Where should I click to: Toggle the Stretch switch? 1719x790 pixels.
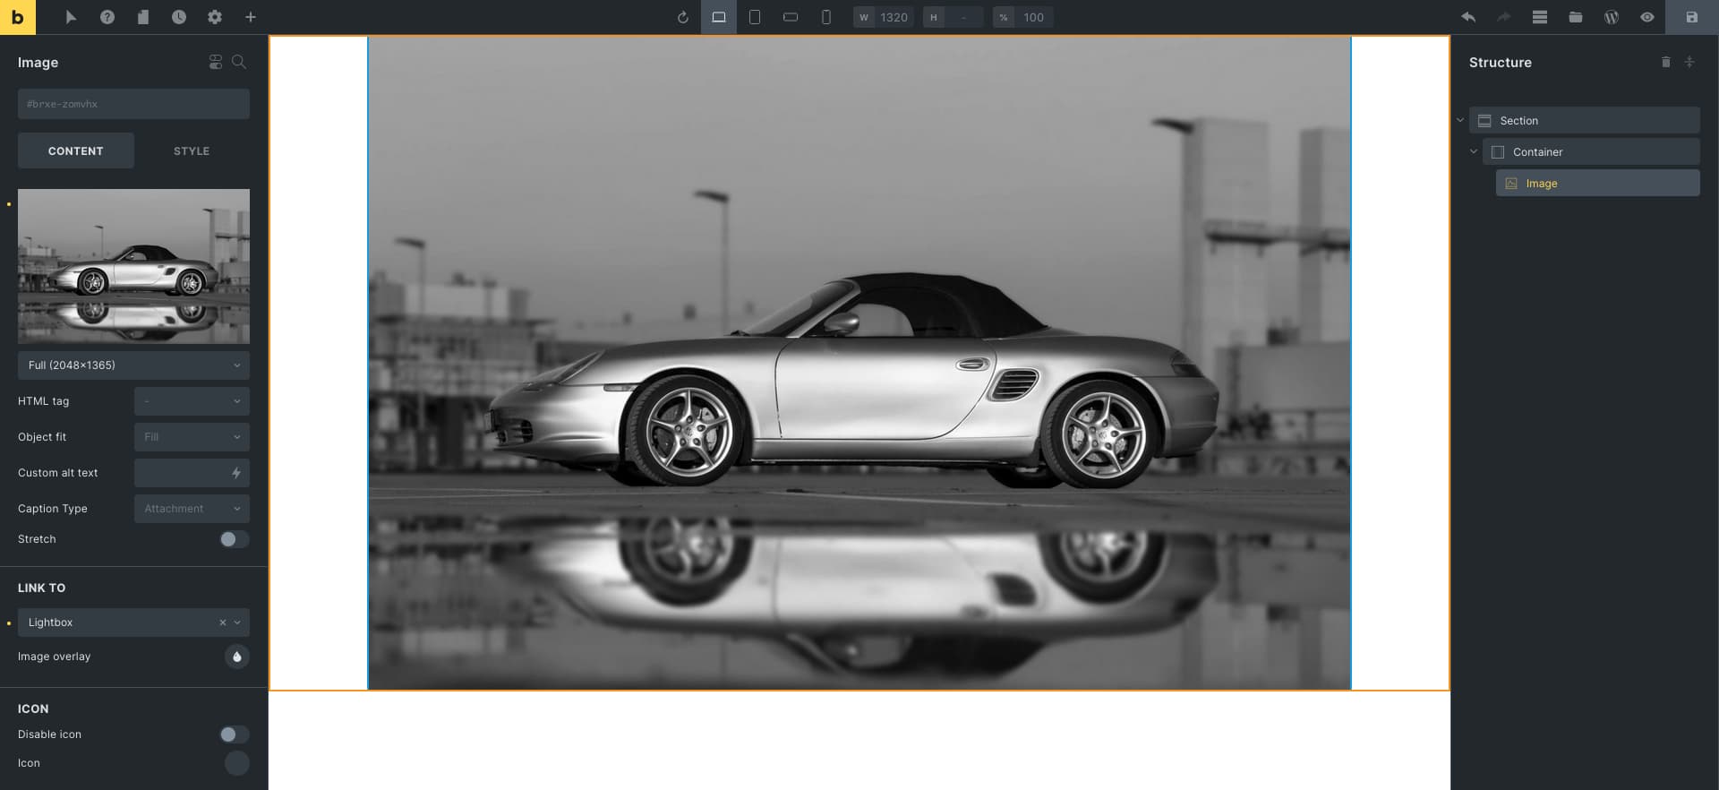[235, 539]
